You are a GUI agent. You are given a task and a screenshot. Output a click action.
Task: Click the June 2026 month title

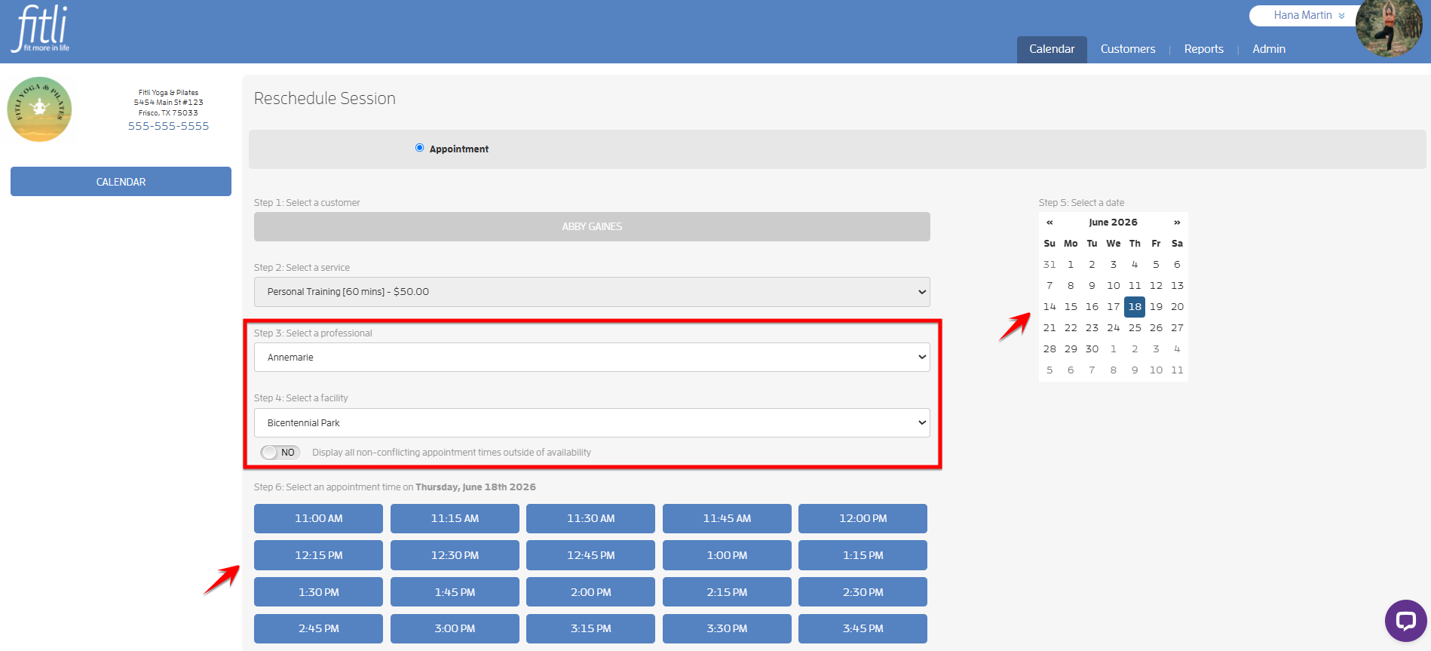tap(1113, 223)
